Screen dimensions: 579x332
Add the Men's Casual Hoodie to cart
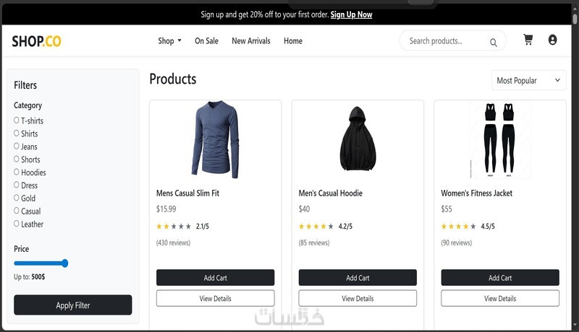pos(358,278)
